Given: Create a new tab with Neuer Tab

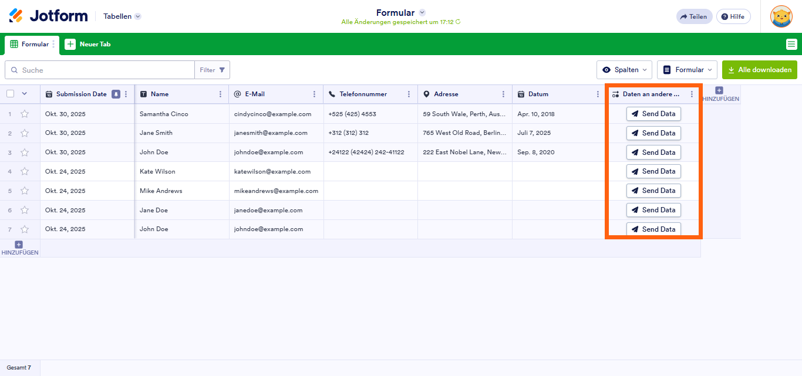Looking at the screenshot, I should coord(88,44).
